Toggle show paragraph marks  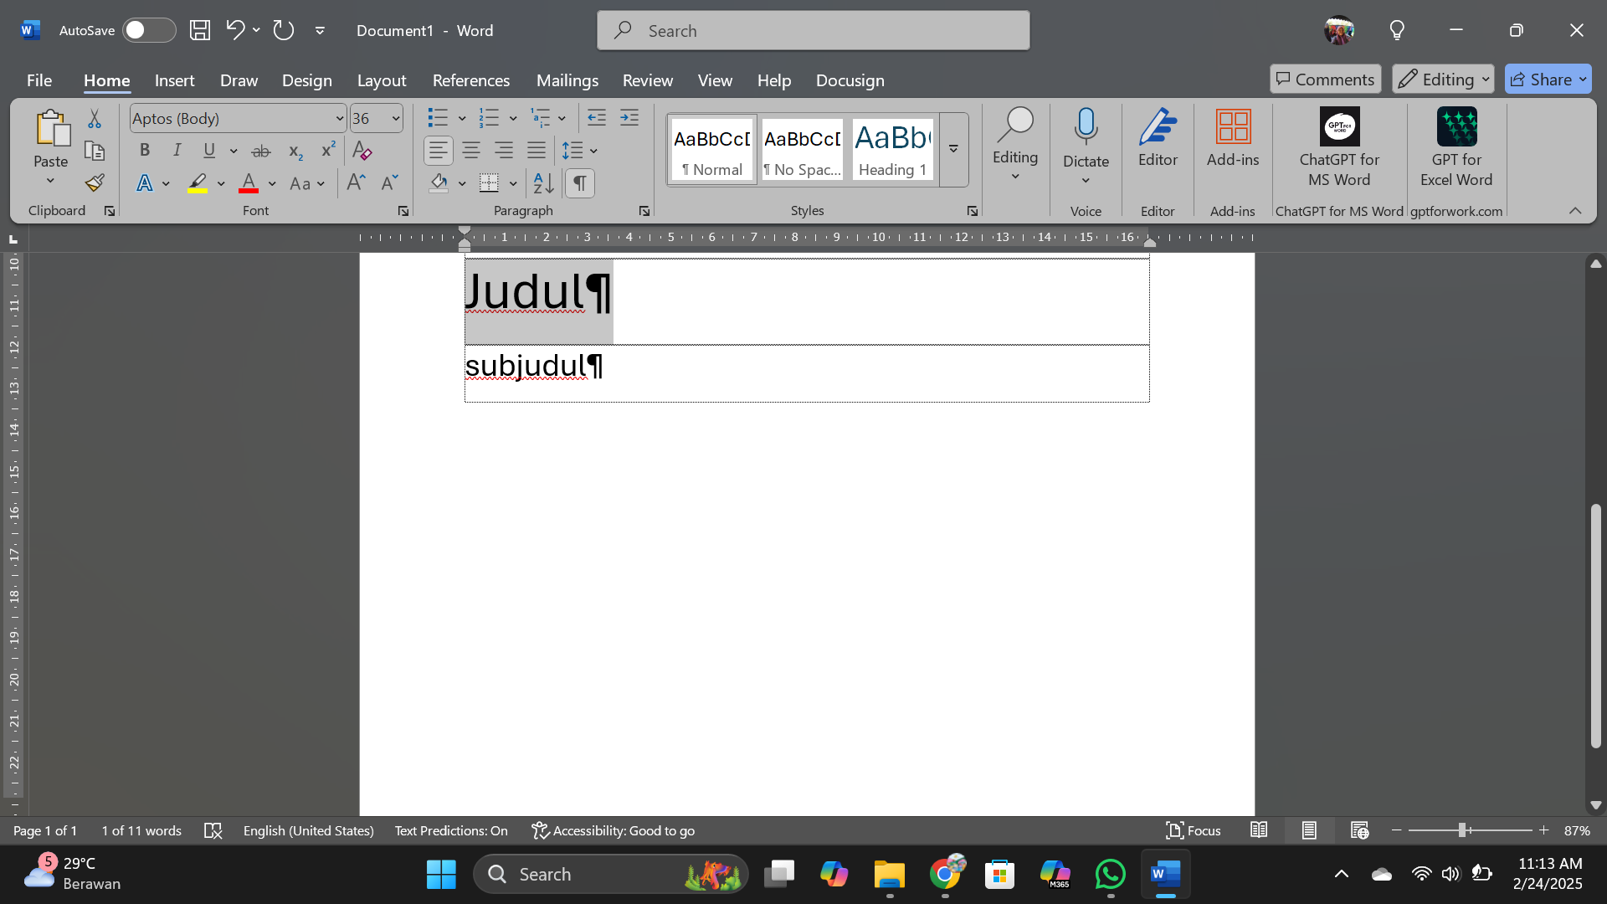click(x=580, y=183)
